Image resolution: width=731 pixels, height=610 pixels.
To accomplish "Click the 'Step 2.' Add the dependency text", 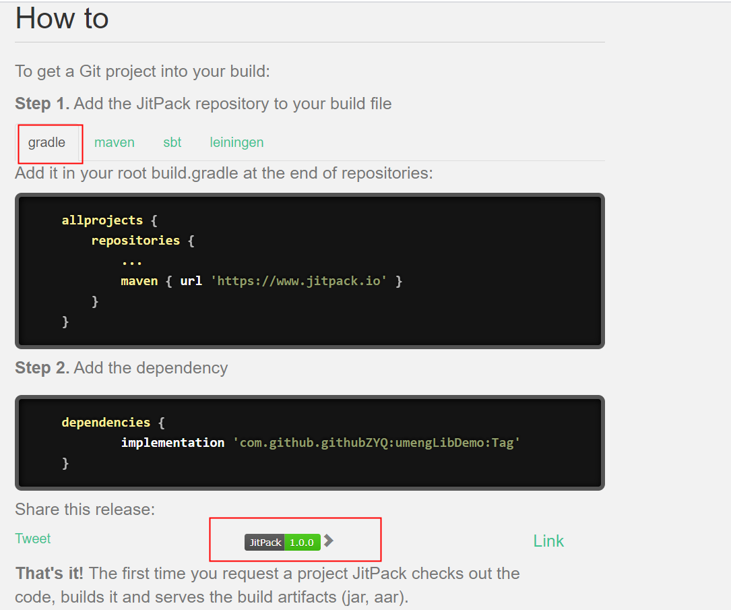I will point(121,368).
